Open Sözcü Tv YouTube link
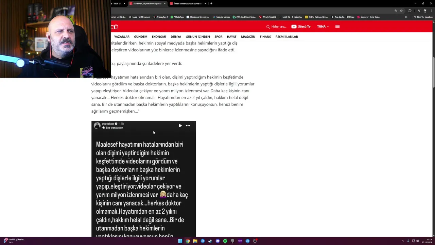 (301, 27)
